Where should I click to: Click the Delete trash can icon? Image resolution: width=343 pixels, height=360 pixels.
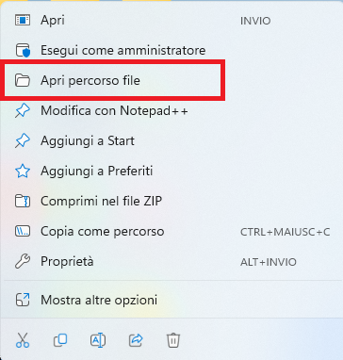[x=173, y=340]
